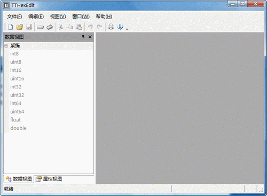
Task: Maximize the TTHexEdit window
Action: point(242,4)
